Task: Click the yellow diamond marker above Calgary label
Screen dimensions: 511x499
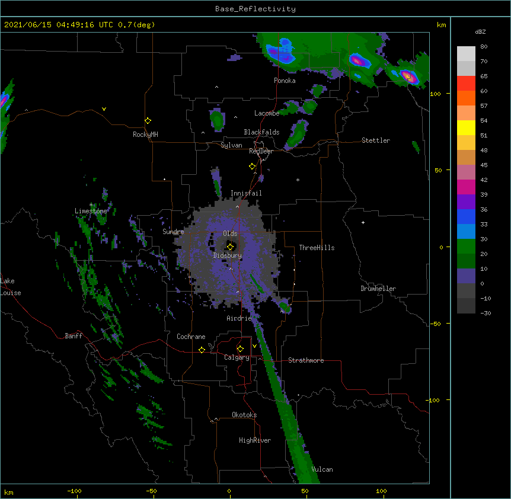Action: (x=240, y=349)
